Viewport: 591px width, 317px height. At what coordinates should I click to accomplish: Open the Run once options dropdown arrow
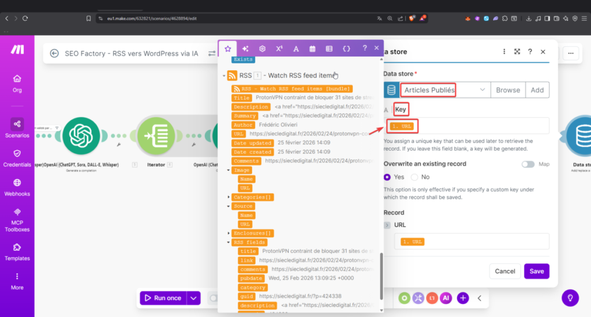click(x=194, y=298)
